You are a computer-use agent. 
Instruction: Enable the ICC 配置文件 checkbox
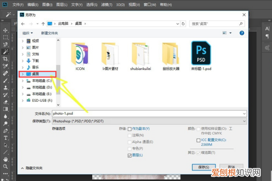pos(199,140)
